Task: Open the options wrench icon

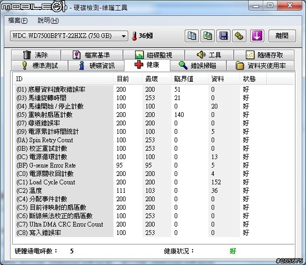Action: pyautogui.click(x=239, y=36)
